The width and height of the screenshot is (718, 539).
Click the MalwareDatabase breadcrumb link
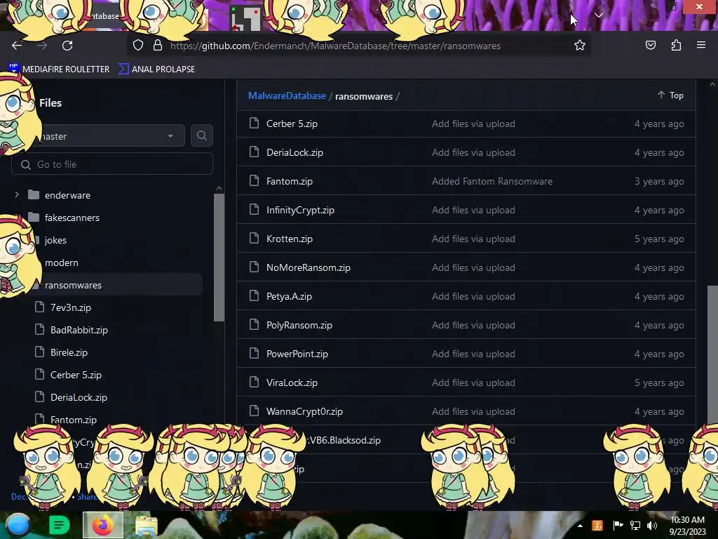pyautogui.click(x=287, y=95)
